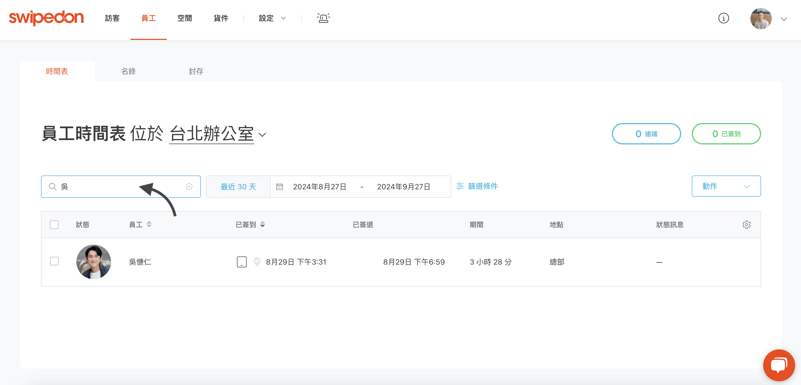Select the 最近 30 天 range button
Screen dimensions: 801x385
(x=238, y=187)
